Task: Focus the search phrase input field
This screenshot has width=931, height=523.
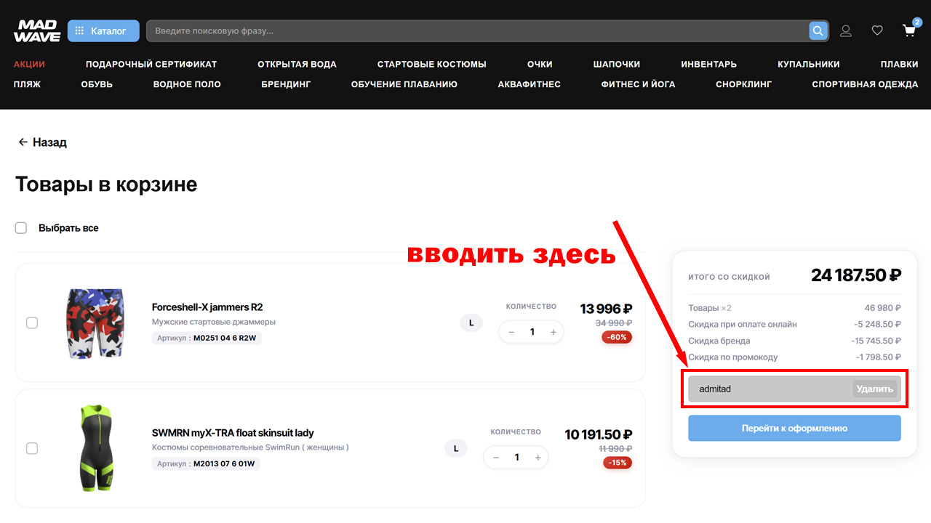Action: click(x=477, y=31)
